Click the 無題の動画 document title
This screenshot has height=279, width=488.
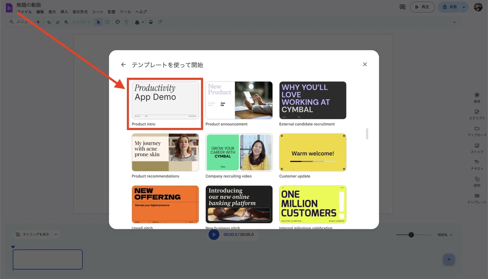tap(29, 5)
